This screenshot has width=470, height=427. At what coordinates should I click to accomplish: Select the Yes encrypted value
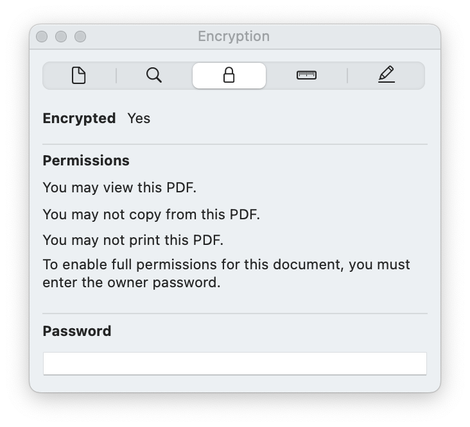[x=139, y=119]
